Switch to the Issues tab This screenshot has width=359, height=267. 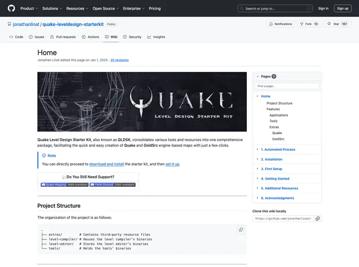[x=37, y=37]
